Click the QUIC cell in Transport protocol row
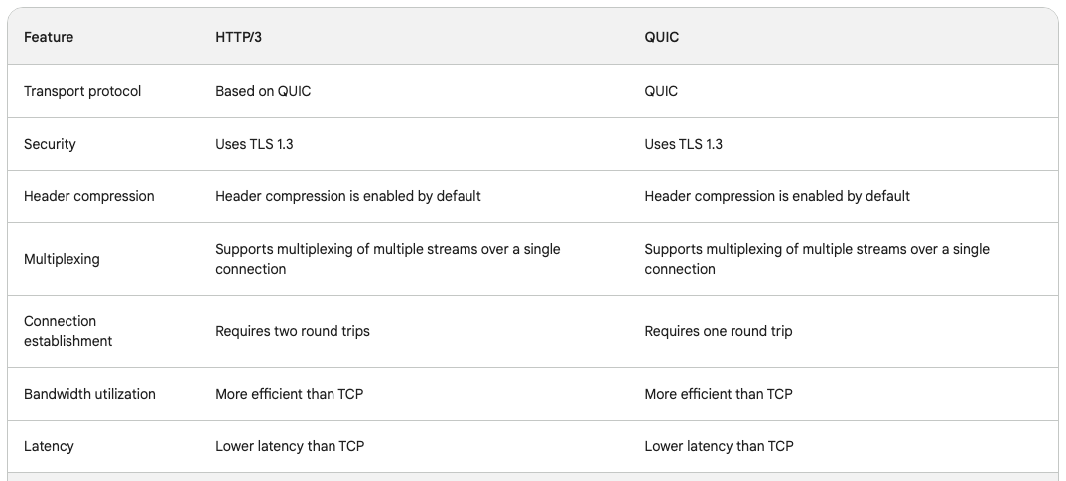This screenshot has width=1066, height=481. (661, 91)
